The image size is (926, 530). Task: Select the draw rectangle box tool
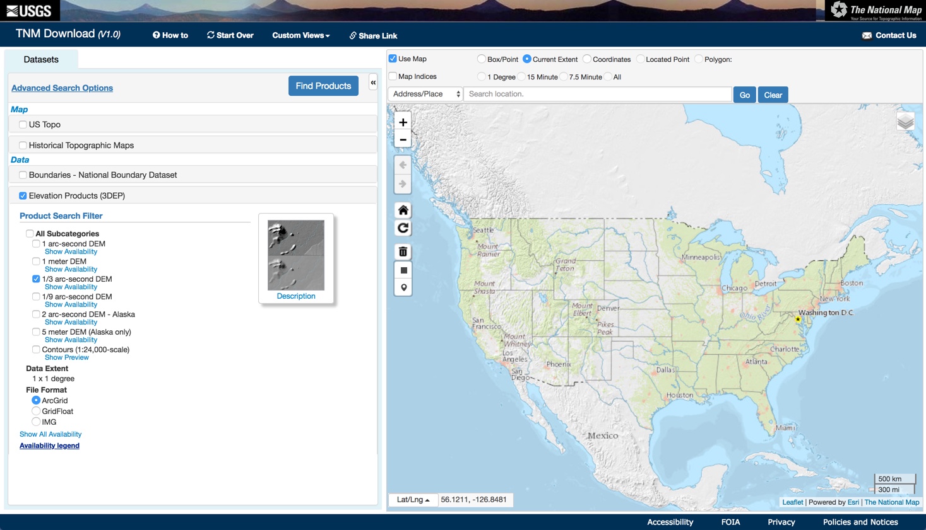pyautogui.click(x=403, y=270)
